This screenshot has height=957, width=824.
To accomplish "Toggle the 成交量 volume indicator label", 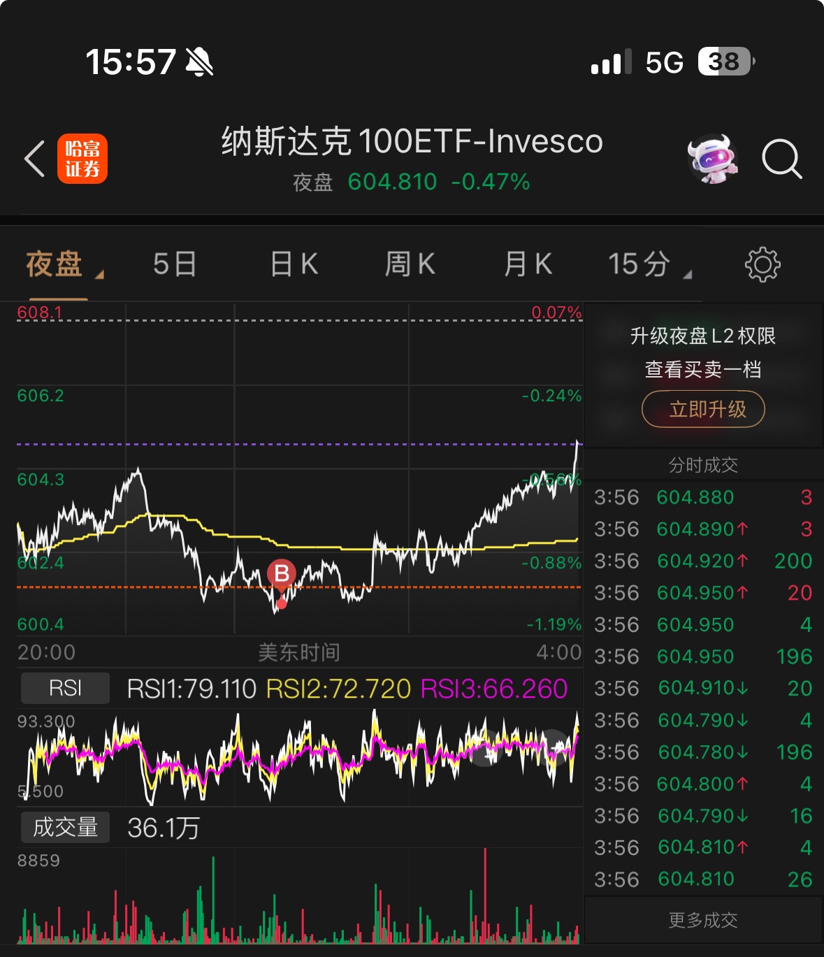I will coord(65,828).
